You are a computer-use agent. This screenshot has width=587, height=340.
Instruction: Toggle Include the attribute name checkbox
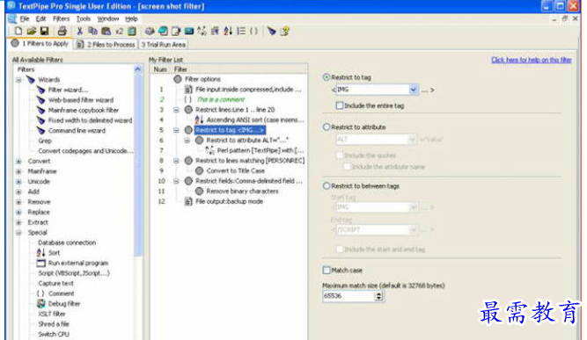[347, 167]
